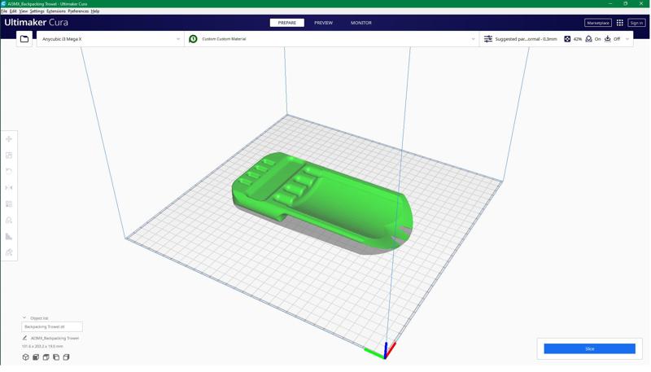Click the adhesion icon showing Off
This screenshot has width=651, height=372.
coord(607,38)
